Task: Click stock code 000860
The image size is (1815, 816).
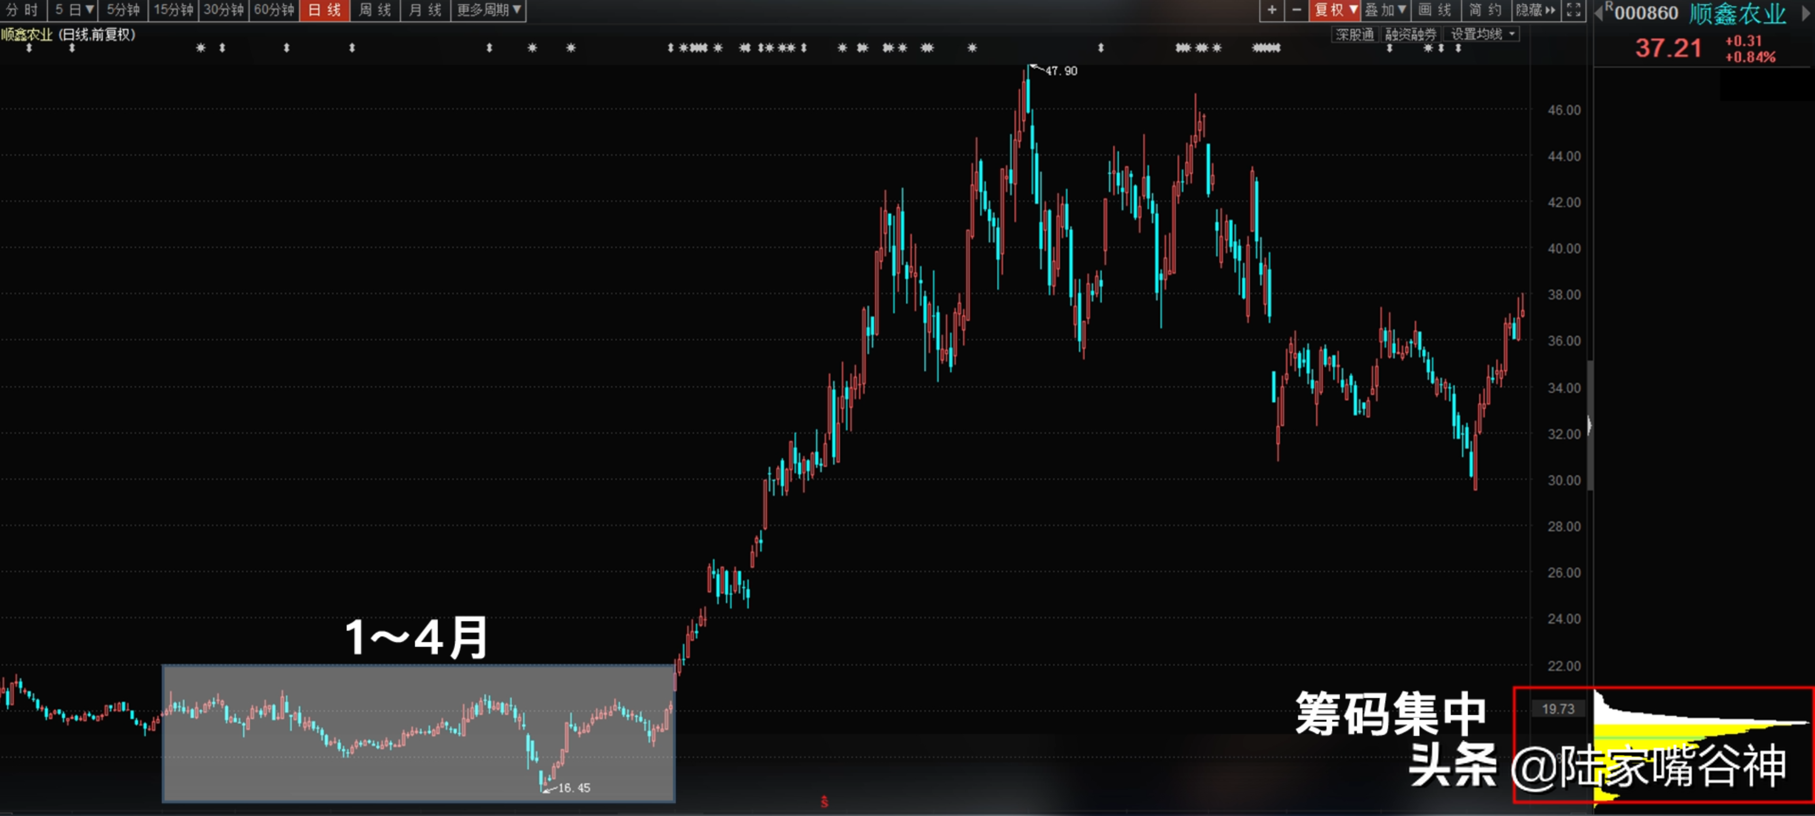Action: 1646,13
